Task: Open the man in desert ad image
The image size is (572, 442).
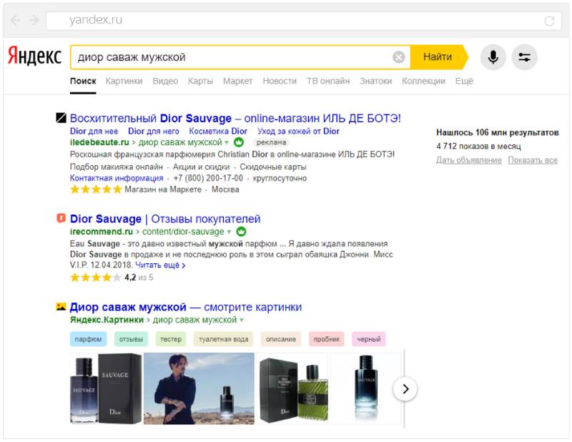Action: coord(199,388)
